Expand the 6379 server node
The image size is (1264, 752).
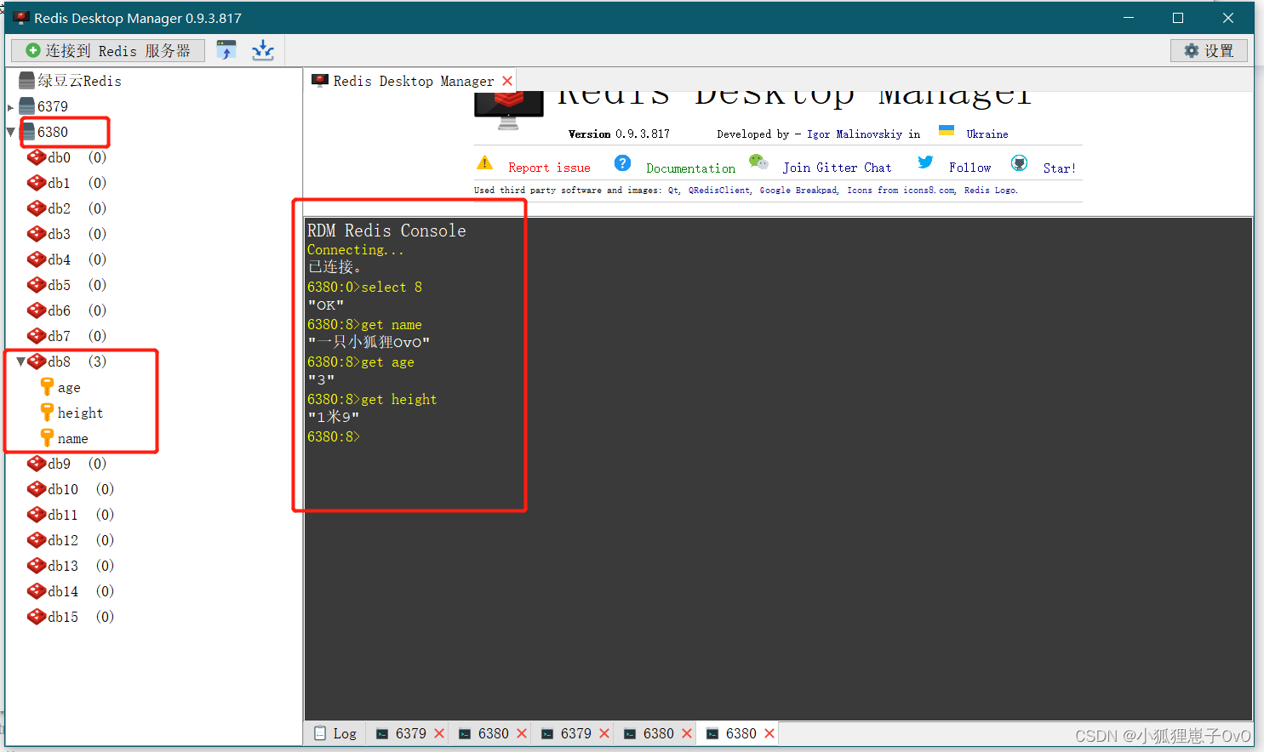click(10, 107)
